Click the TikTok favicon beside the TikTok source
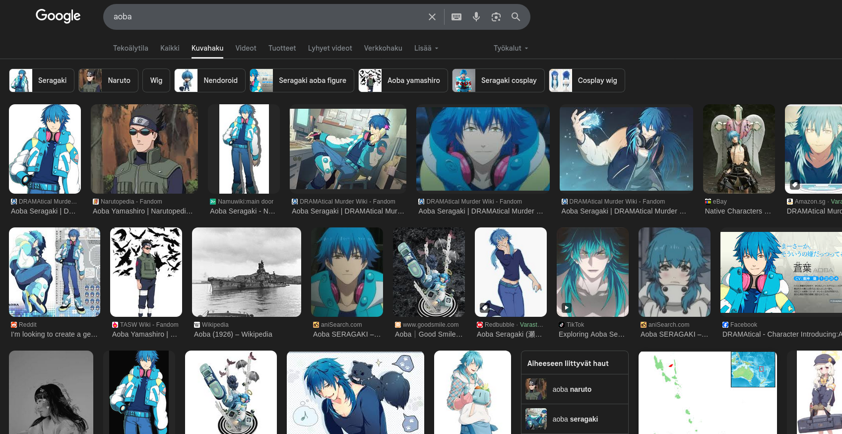 [562, 325]
